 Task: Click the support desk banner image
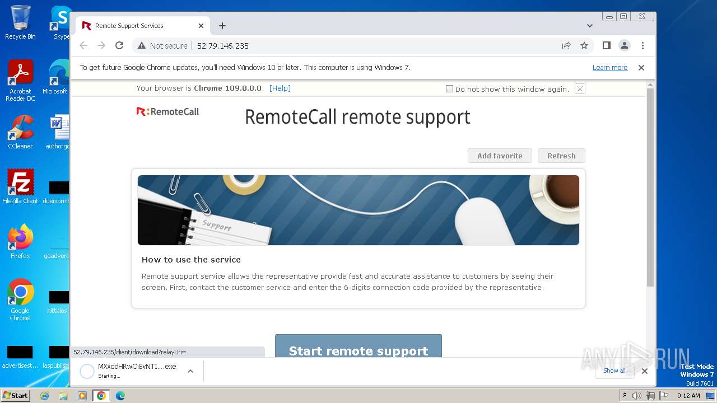[358, 210]
